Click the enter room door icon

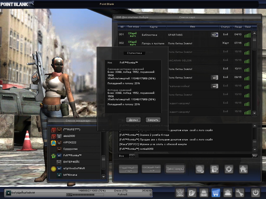(x=214, y=169)
